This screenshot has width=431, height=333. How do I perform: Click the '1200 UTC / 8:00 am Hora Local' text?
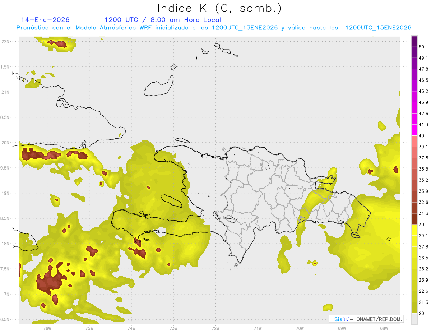click(x=163, y=20)
